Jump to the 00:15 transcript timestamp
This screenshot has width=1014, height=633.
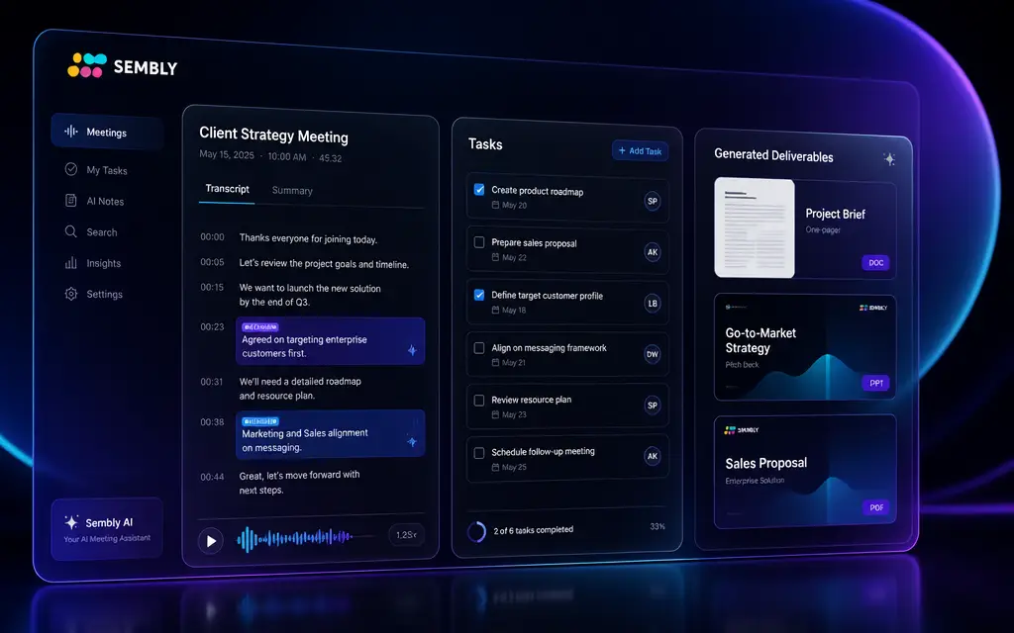[212, 288]
